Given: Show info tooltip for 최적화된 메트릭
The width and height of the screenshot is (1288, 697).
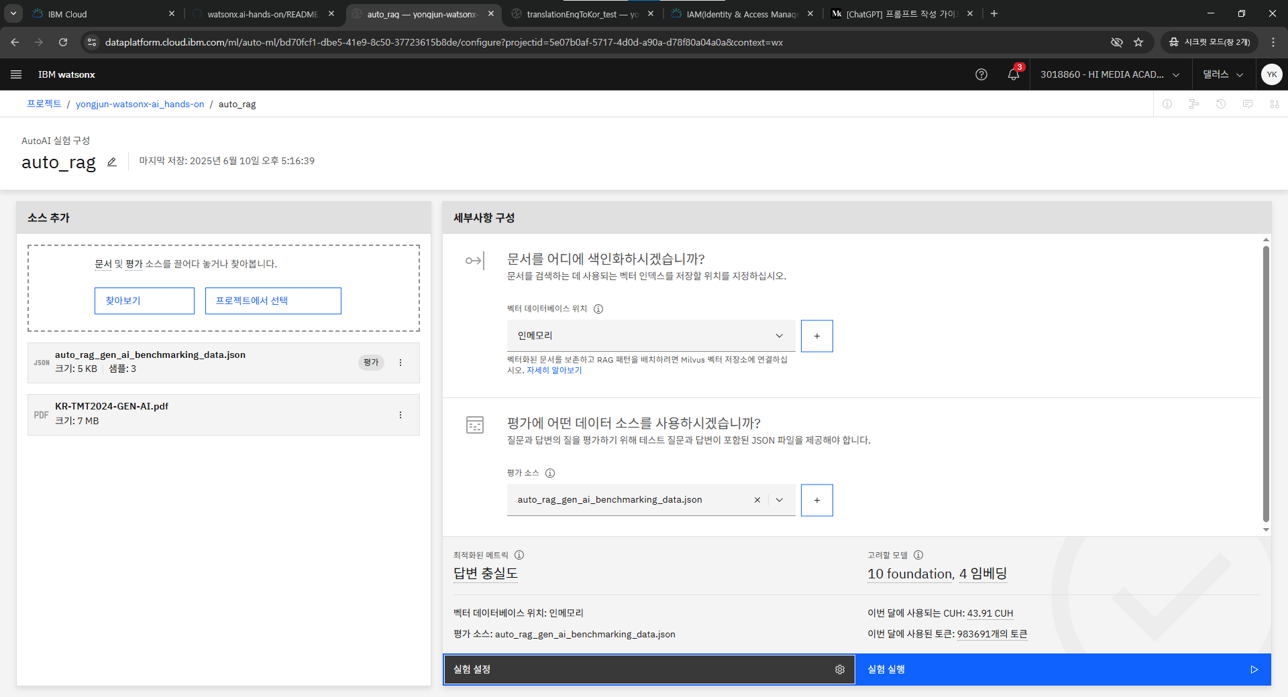Looking at the screenshot, I should coord(519,555).
